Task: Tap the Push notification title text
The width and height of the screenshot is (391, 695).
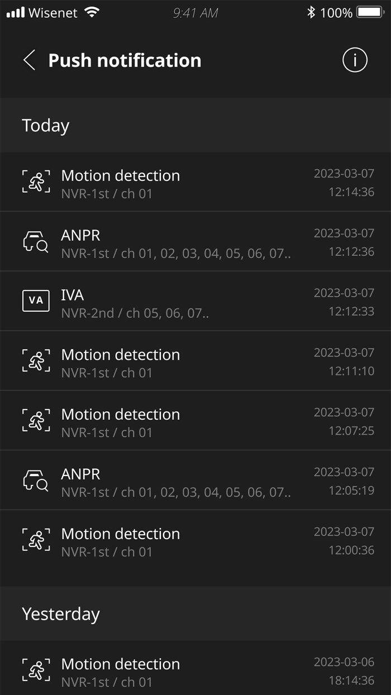Action: tap(124, 60)
